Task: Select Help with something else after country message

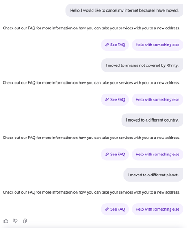Action: pyautogui.click(x=158, y=154)
